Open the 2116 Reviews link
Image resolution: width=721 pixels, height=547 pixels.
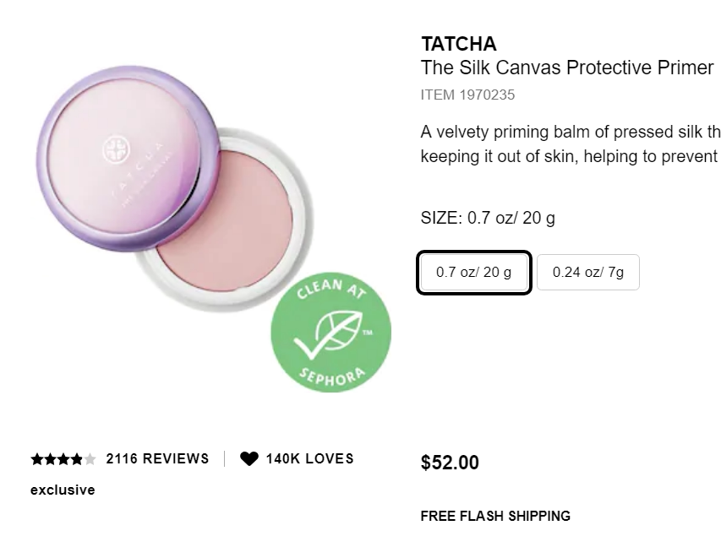[157, 459]
